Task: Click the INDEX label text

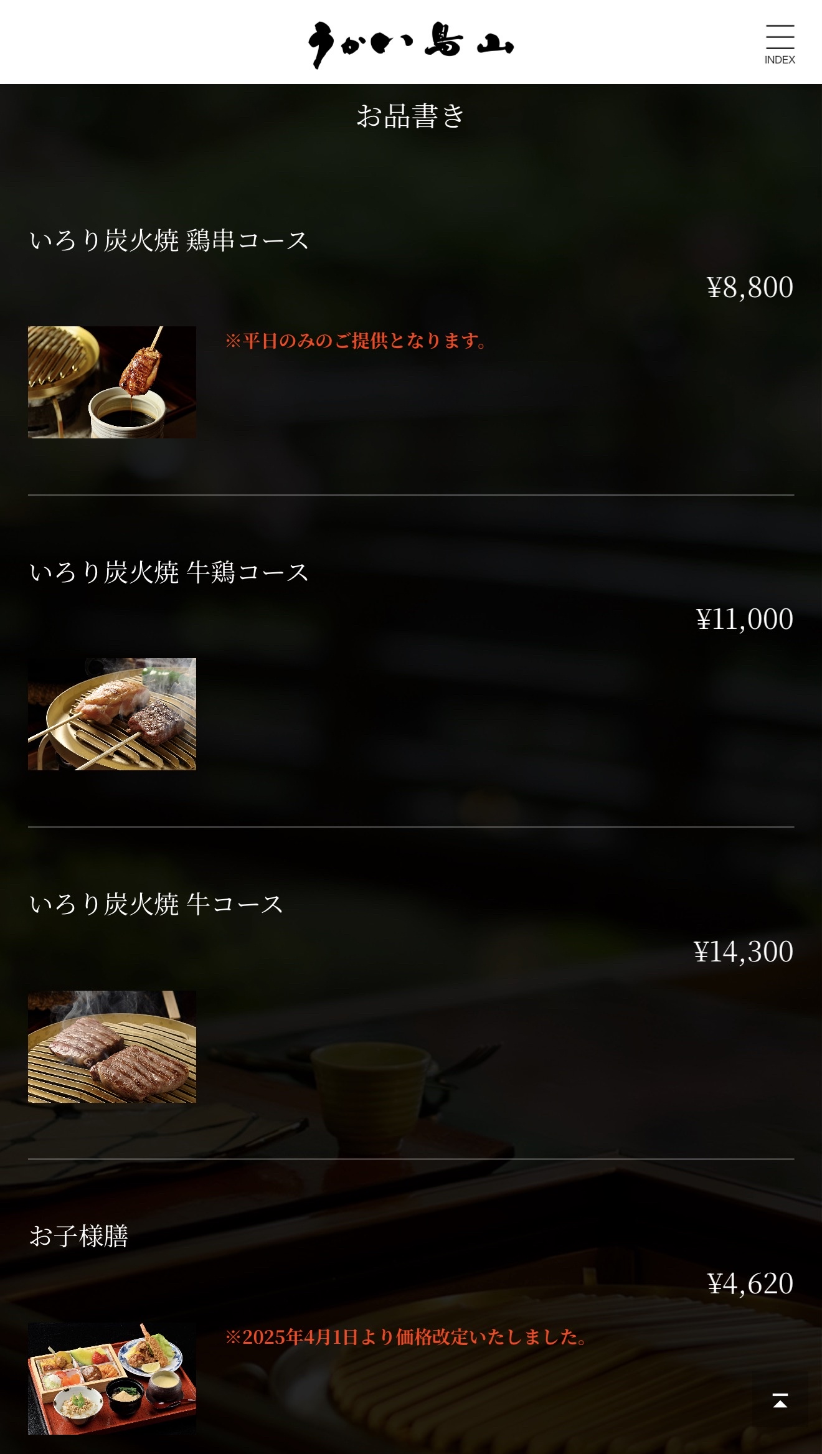Action: 780,60
